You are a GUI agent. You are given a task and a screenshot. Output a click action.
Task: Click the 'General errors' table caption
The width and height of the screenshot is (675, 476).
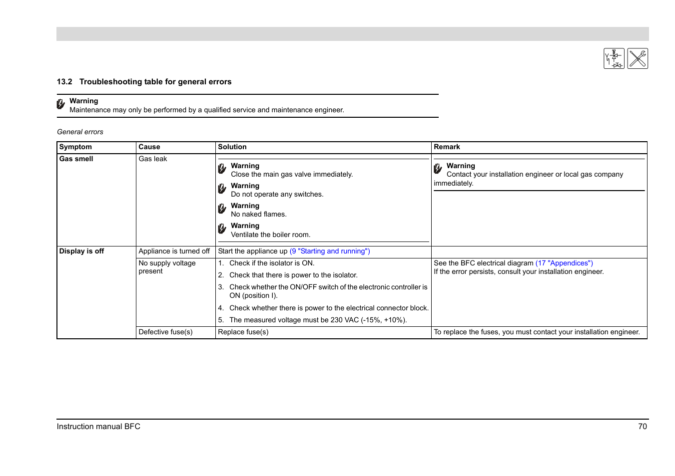click(x=80, y=132)
